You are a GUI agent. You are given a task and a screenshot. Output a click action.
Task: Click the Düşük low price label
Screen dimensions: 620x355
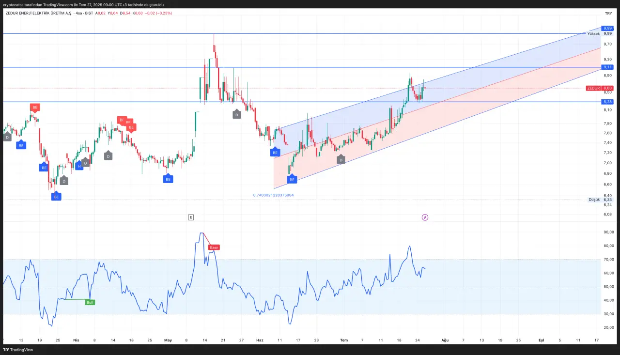(x=594, y=200)
